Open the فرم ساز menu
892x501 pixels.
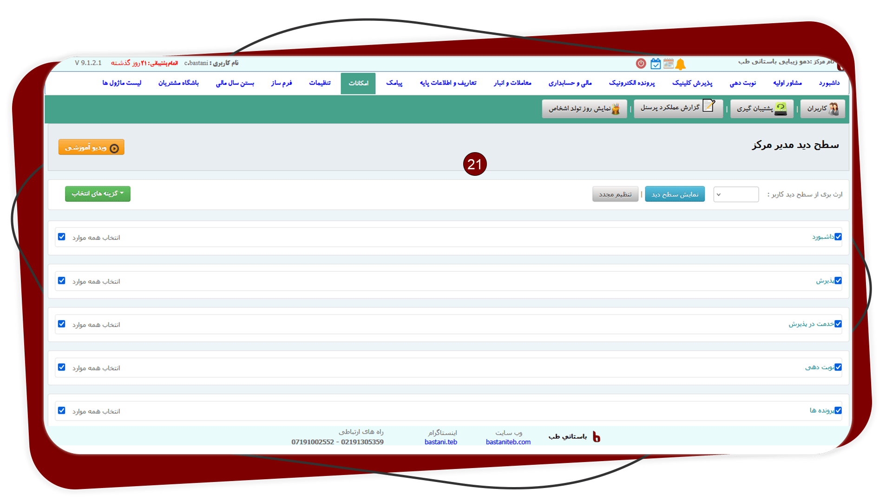tap(282, 83)
